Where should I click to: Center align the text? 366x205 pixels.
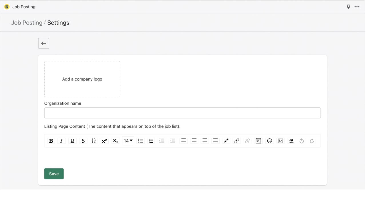click(x=194, y=141)
